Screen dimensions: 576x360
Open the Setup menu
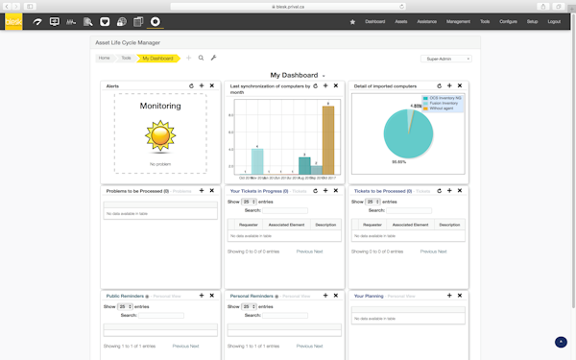532,22
